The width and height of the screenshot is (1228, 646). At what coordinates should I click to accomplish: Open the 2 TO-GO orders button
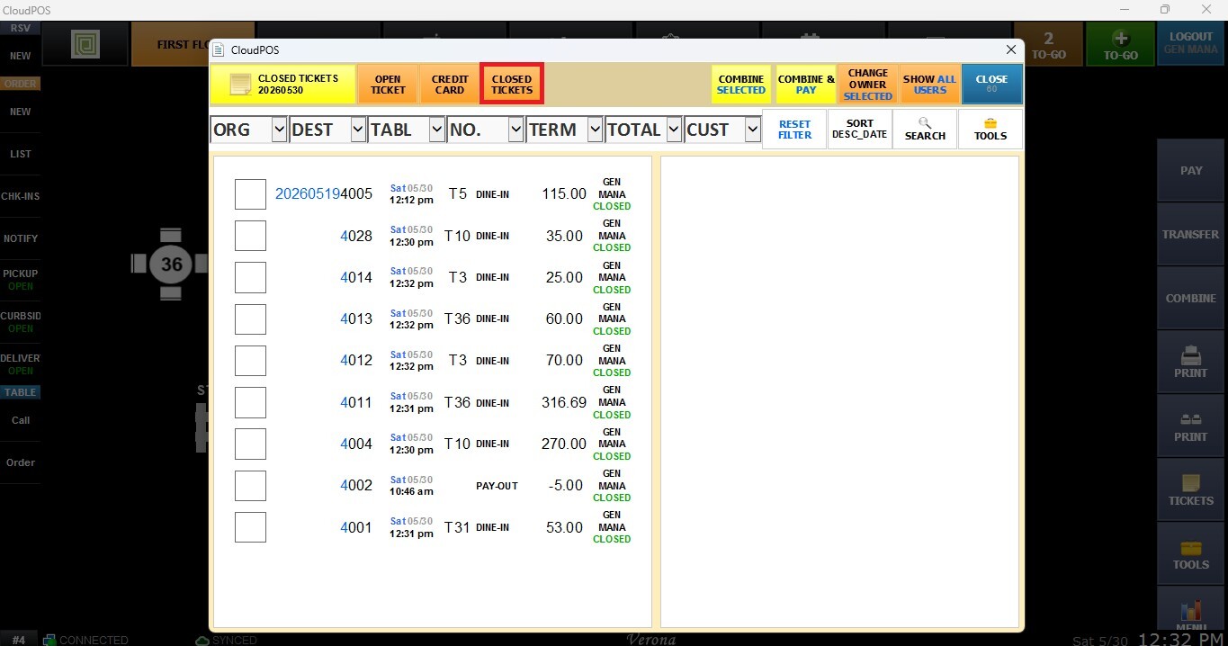click(1048, 44)
